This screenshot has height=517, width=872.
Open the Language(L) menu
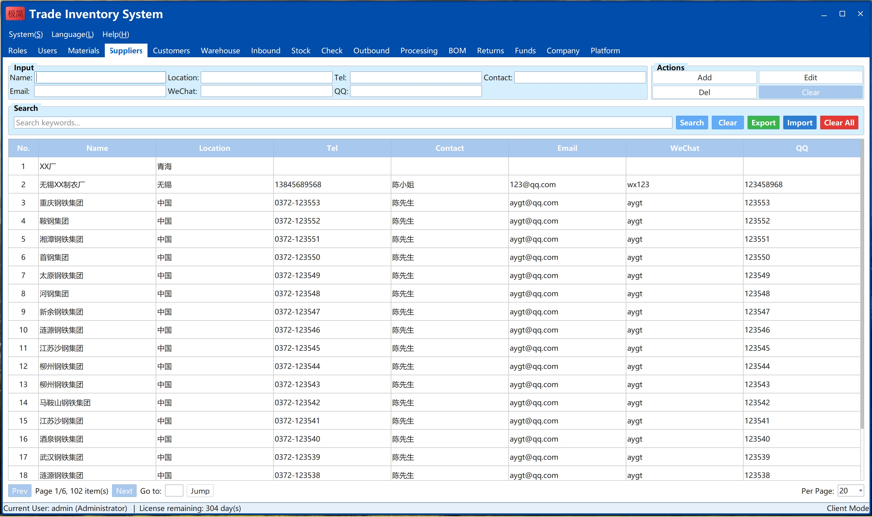point(72,34)
